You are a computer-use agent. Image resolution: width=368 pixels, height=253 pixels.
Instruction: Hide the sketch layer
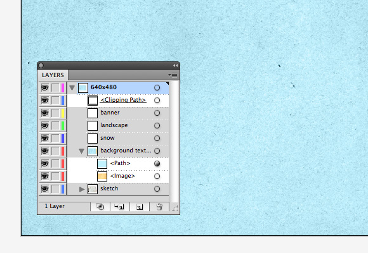pos(45,189)
